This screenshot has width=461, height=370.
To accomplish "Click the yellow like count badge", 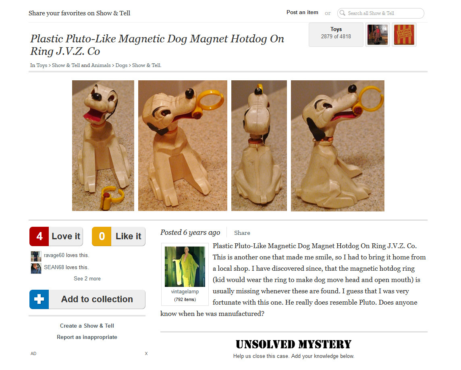I will 102,236.
